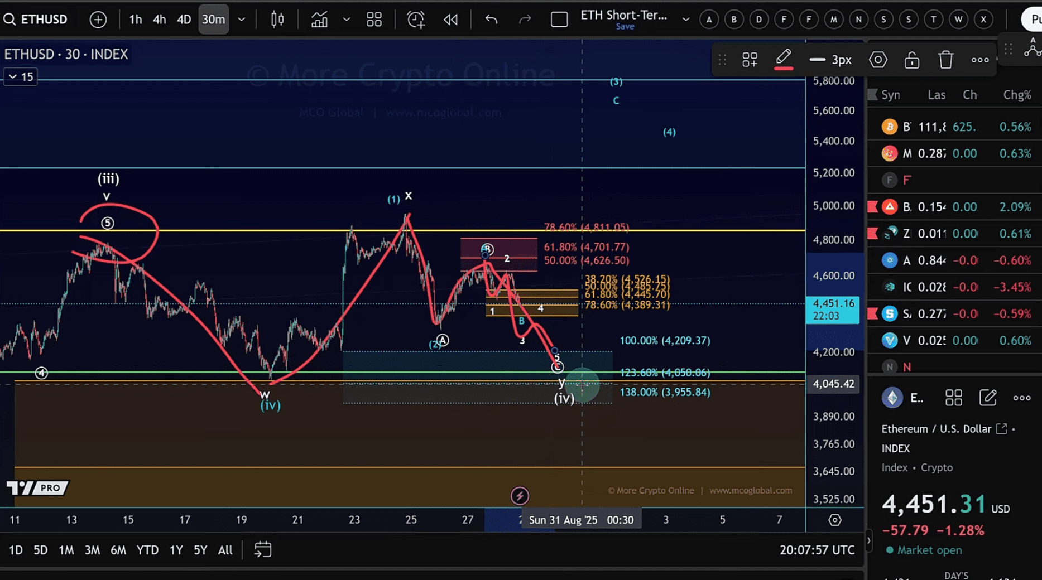
Task: Expand the indicators favorites dropdown arrow
Action: [x=347, y=20]
